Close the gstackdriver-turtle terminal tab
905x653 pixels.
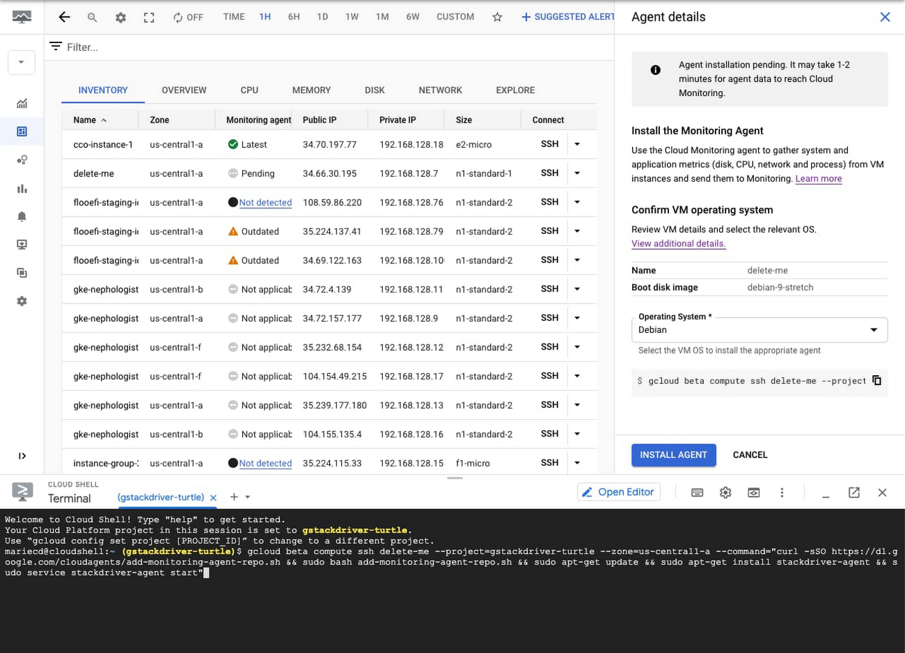pos(214,498)
